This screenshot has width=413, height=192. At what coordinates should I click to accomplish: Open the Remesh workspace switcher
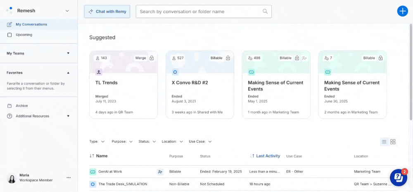point(67,11)
